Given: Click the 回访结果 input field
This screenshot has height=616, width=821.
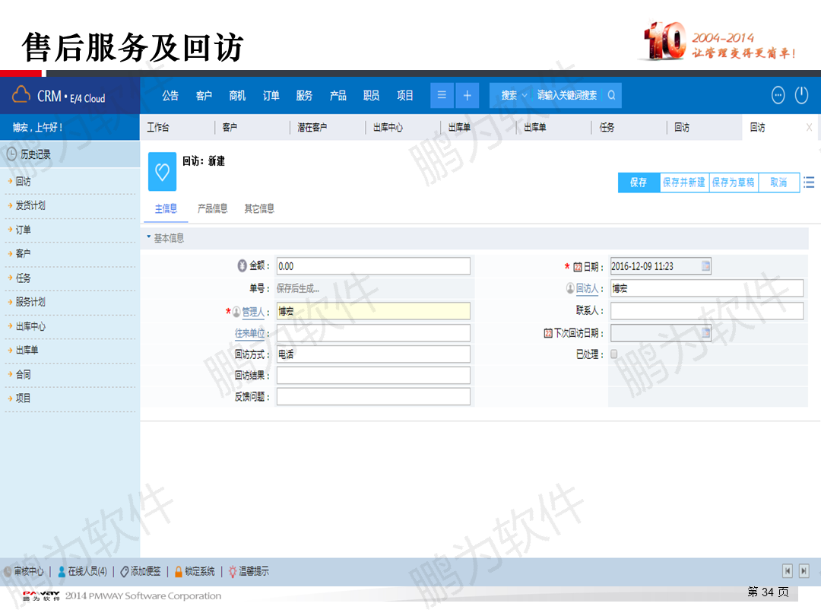Looking at the screenshot, I should click(373, 375).
